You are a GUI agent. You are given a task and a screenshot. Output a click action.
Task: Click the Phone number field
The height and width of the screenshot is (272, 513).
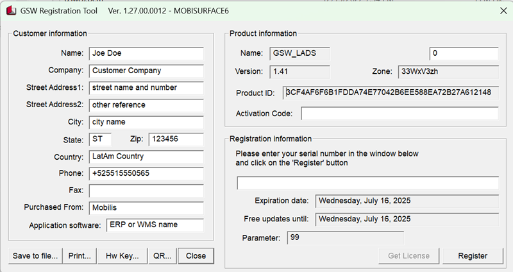coord(146,174)
